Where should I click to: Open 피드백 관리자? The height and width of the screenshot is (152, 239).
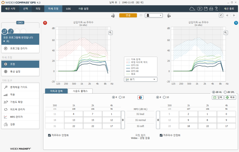pos(20,109)
